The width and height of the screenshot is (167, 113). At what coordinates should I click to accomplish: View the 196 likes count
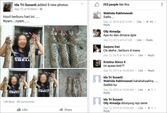point(9,102)
